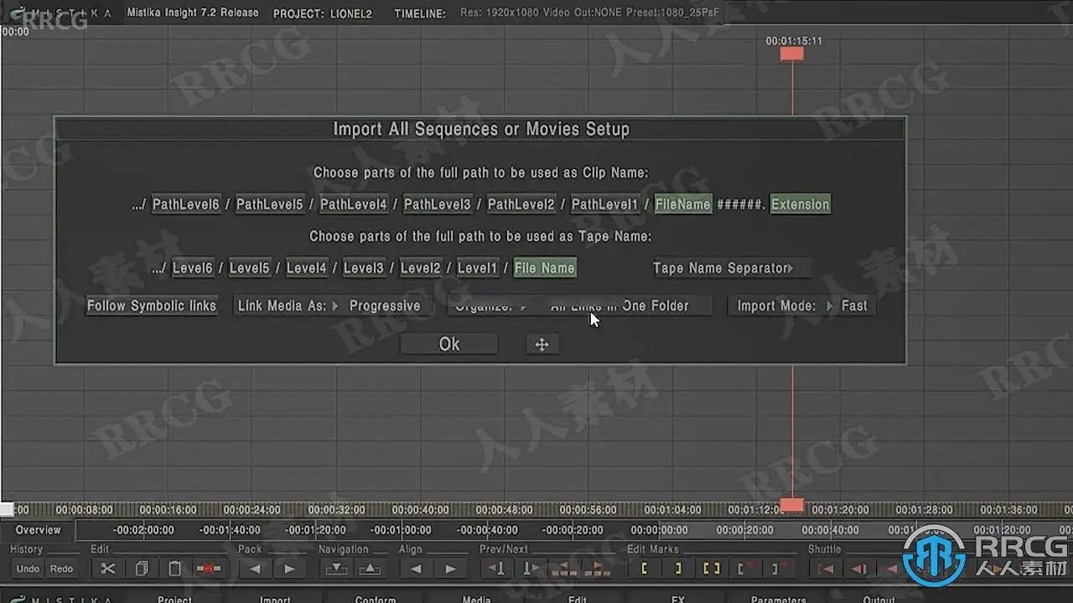
Task: Click the first Shuttle icon
Action: 826,569
